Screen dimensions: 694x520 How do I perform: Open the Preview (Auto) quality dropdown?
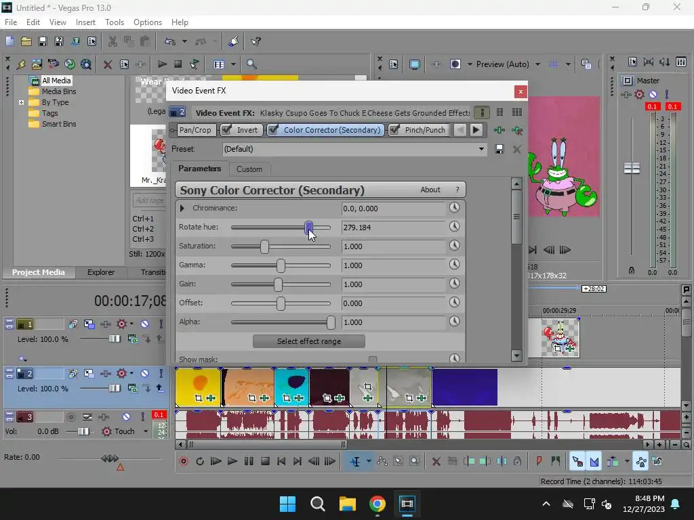coord(537,64)
